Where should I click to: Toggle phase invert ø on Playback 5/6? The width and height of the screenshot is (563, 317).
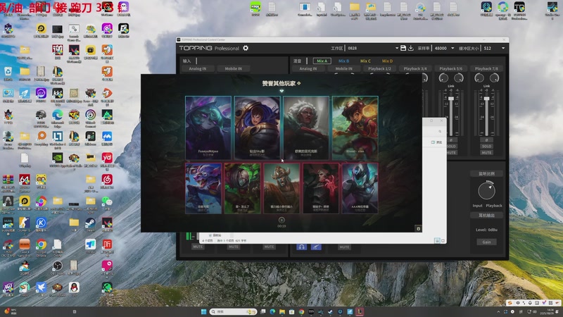point(451,139)
